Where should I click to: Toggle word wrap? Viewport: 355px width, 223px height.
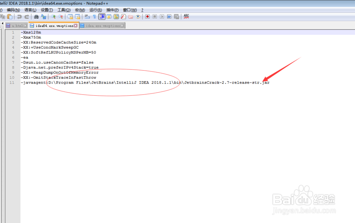(87, 17)
